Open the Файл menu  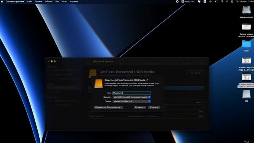coord(29,2)
